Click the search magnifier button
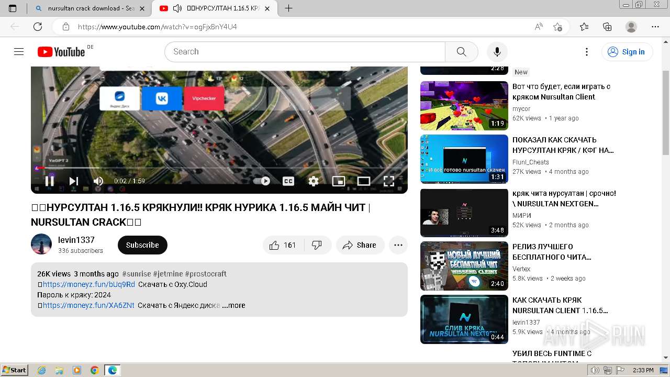 point(461,52)
